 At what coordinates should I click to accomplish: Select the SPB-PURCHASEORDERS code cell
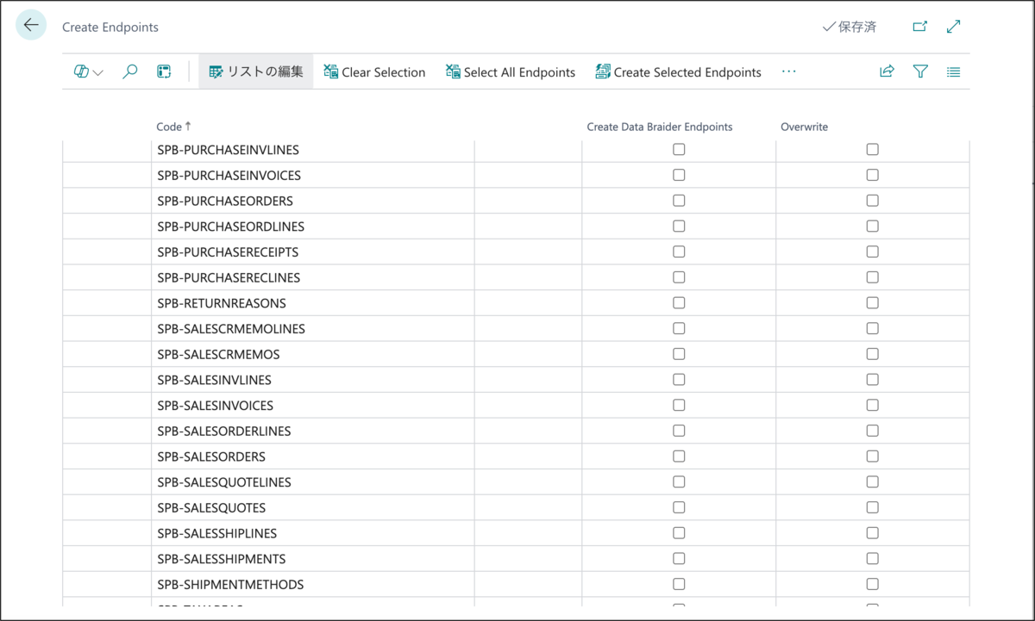point(313,201)
